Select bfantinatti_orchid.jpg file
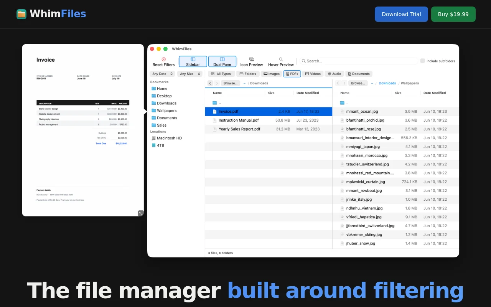Screen dimensions: 491x307 [x=396, y=120]
